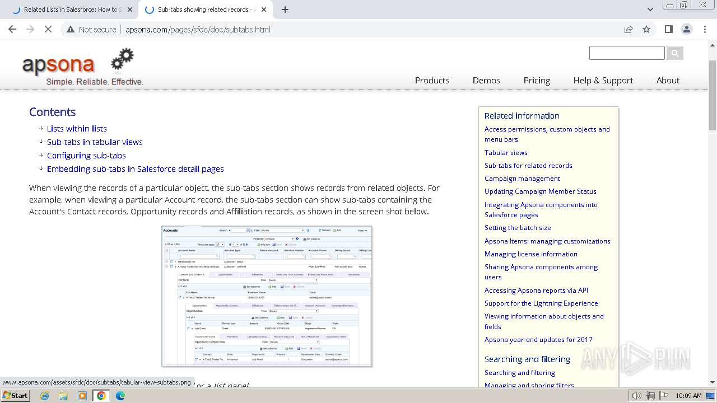Click the apsona logo

[82, 67]
